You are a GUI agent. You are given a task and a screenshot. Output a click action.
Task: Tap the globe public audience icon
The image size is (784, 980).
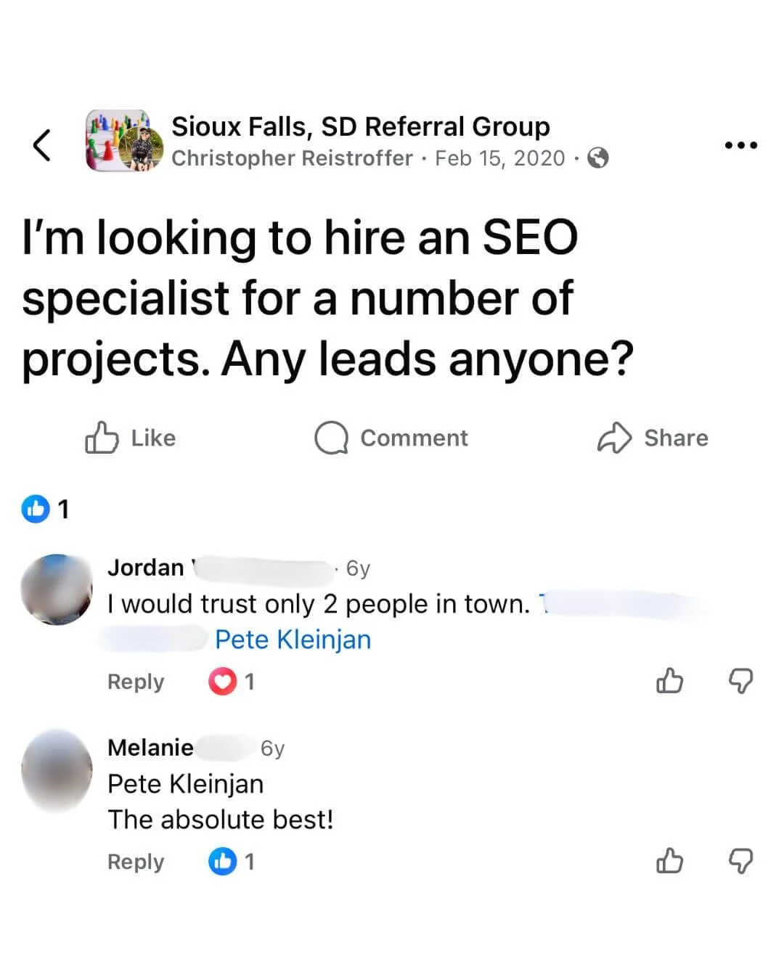coord(597,158)
